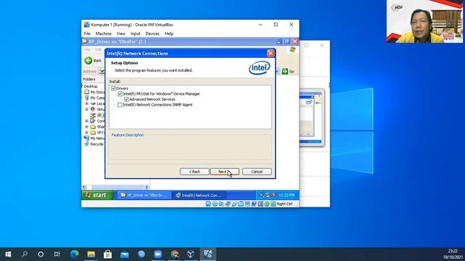Viewport: 465px width, 261px height.
Task: Click the green keyboard capture arrow beside Right Ctrl
Action: 273,204
